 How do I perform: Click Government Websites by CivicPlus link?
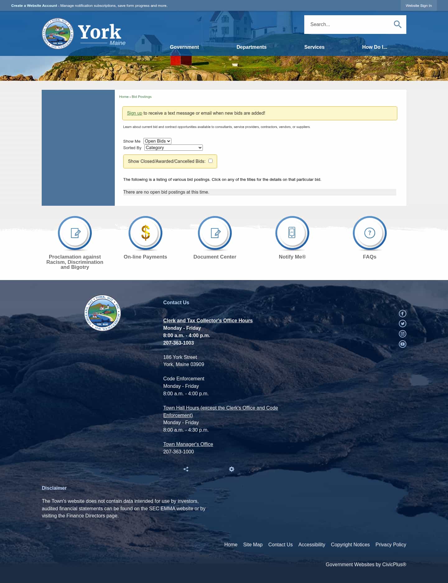pos(366,564)
